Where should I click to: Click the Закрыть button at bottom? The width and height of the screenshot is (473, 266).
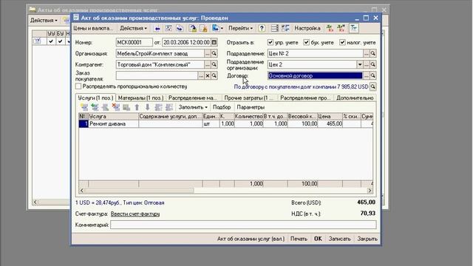pos(367,239)
